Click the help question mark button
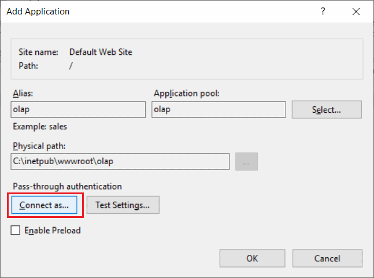The height and width of the screenshot is (278, 374). click(323, 11)
